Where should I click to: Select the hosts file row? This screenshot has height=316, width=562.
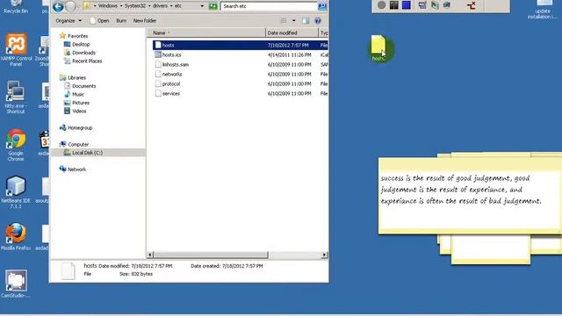click(x=240, y=45)
